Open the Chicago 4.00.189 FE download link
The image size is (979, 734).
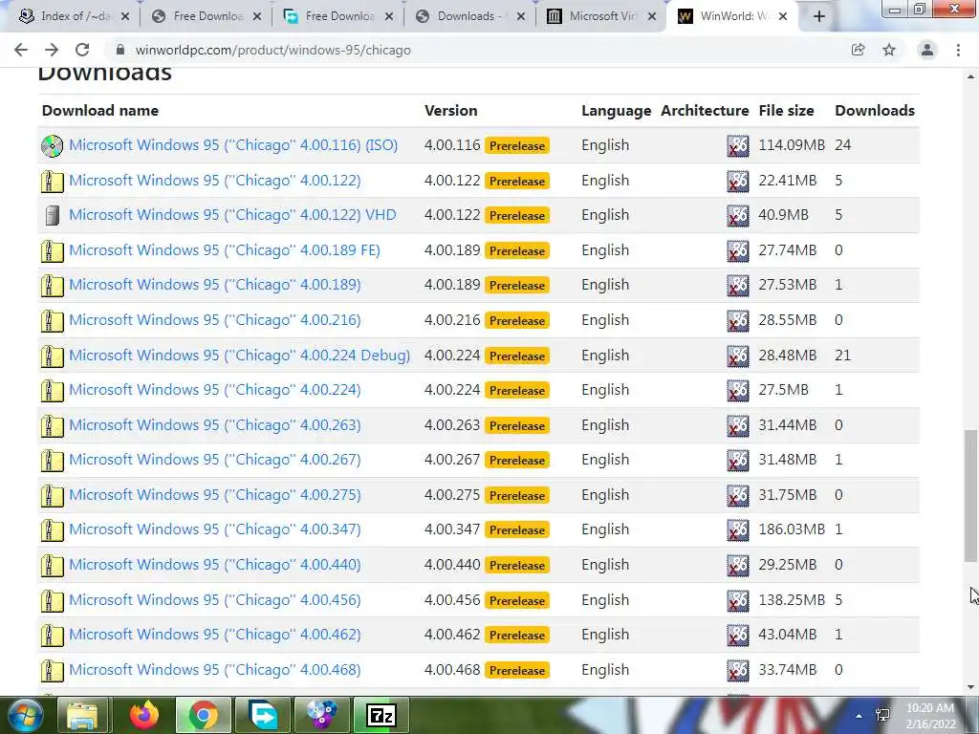tap(224, 250)
